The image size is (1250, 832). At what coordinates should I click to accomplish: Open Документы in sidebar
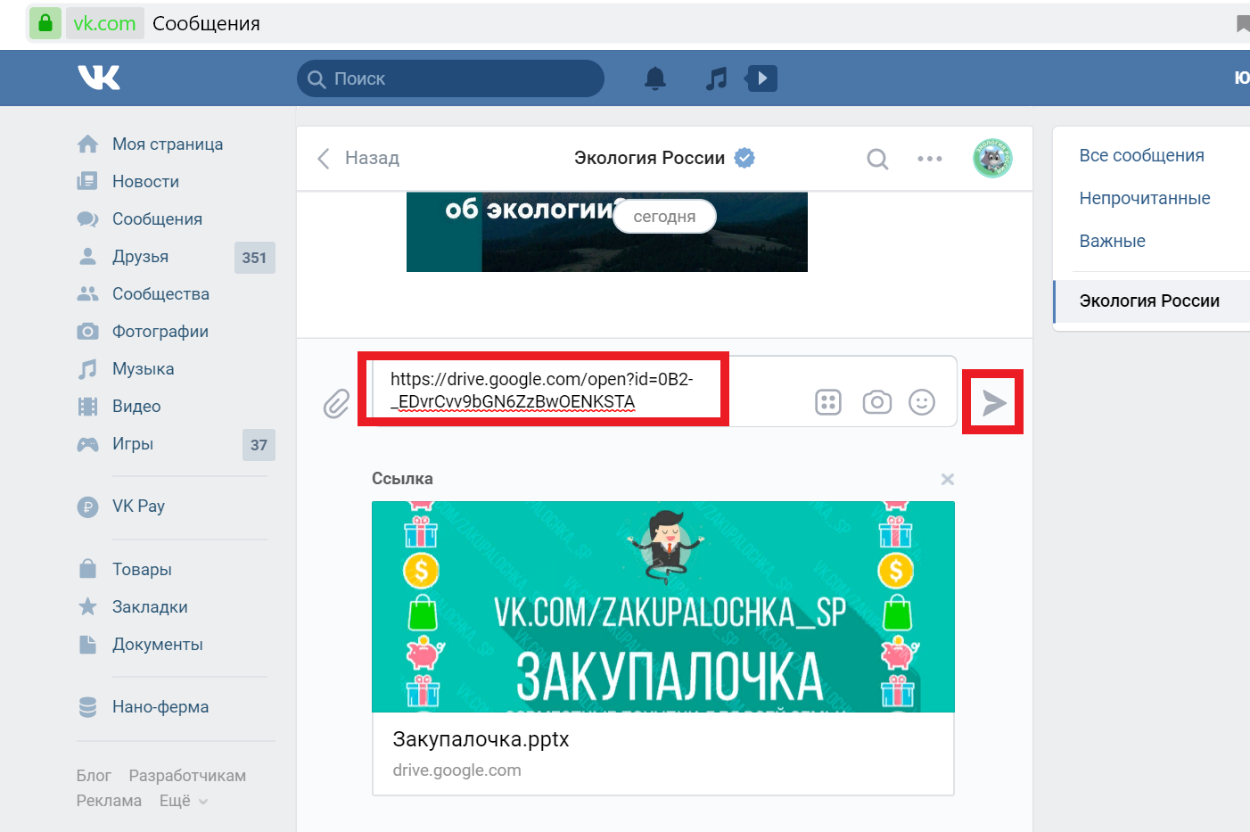tap(158, 645)
